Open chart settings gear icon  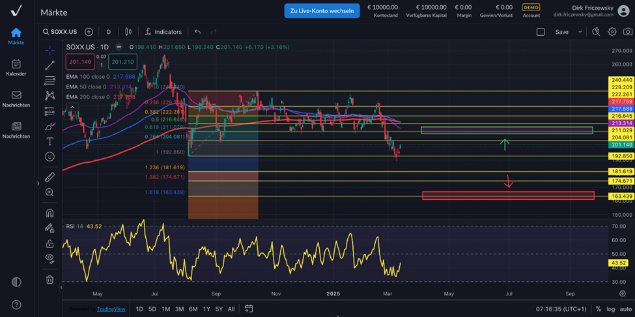pos(612,32)
